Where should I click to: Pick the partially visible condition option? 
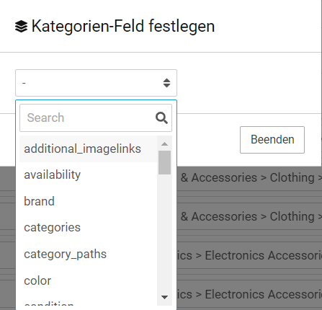(88, 301)
